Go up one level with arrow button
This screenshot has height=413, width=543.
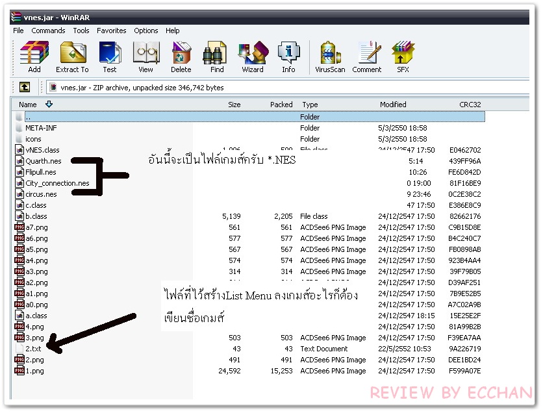(25, 87)
